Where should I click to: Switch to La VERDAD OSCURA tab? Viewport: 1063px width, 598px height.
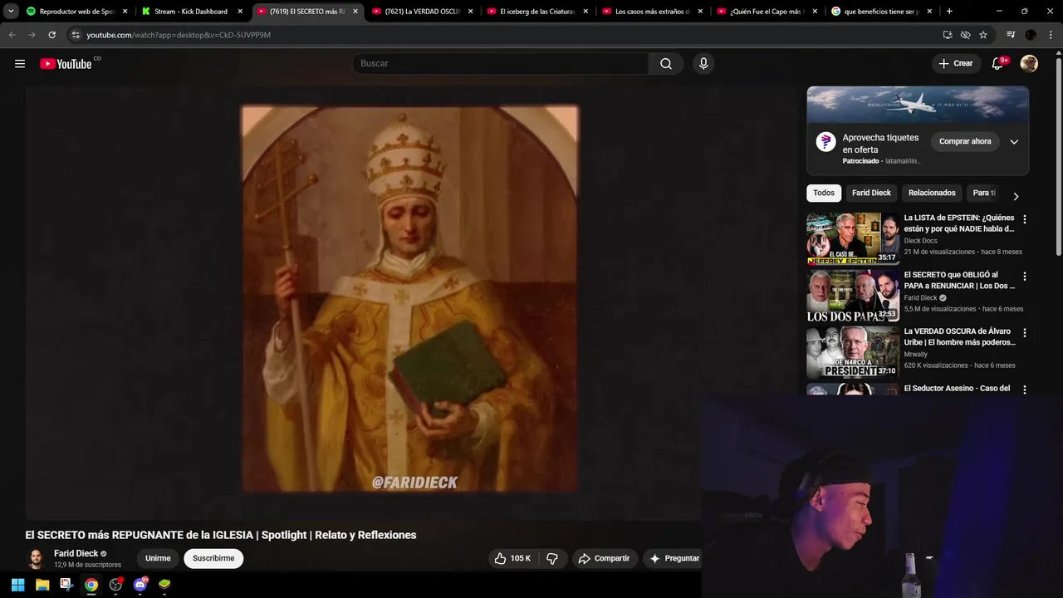422,12
